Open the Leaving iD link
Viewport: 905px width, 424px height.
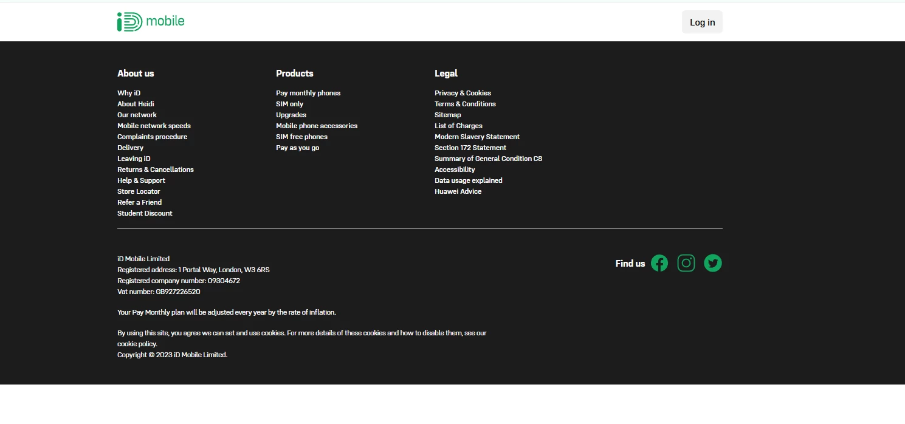click(134, 159)
